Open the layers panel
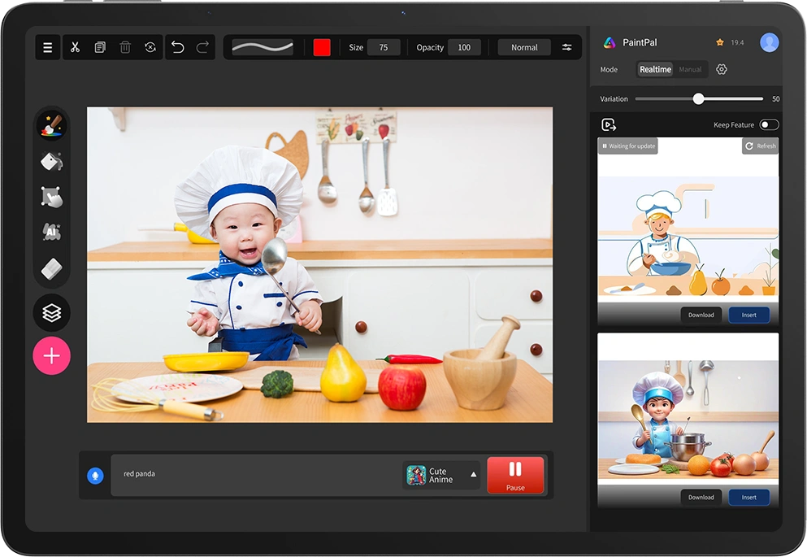807x557 pixels. coord(51,312)
